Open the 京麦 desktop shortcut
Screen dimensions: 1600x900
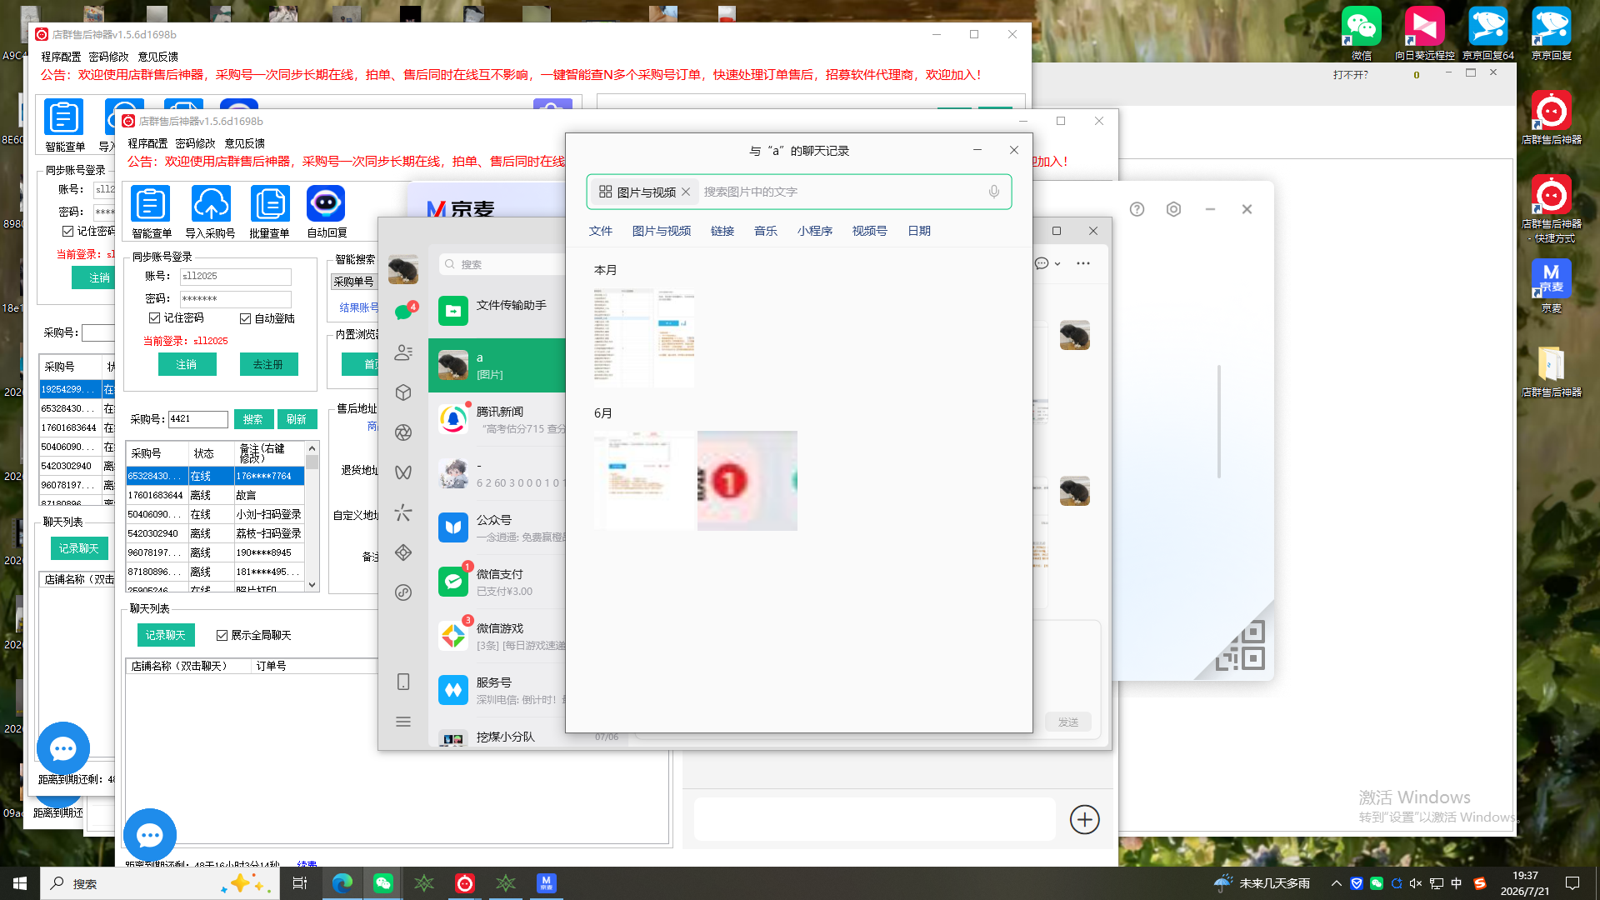pyautogui.click(x=1551, y=285)
